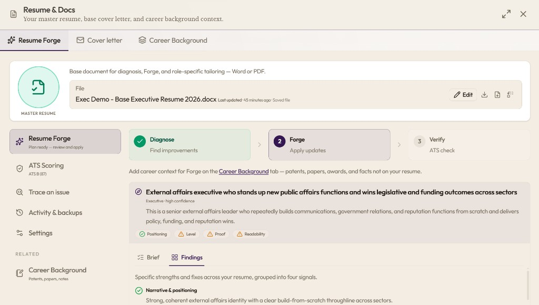Click the Settings sliders icon
The width and height of the screenshot is (539, 305).
pos(19,233)
